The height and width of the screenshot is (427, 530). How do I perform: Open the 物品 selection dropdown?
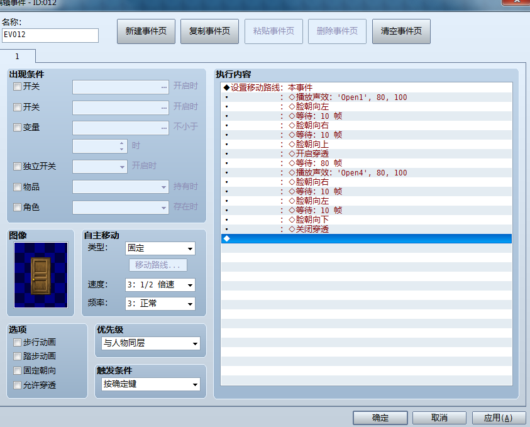[x=121, y=187]
